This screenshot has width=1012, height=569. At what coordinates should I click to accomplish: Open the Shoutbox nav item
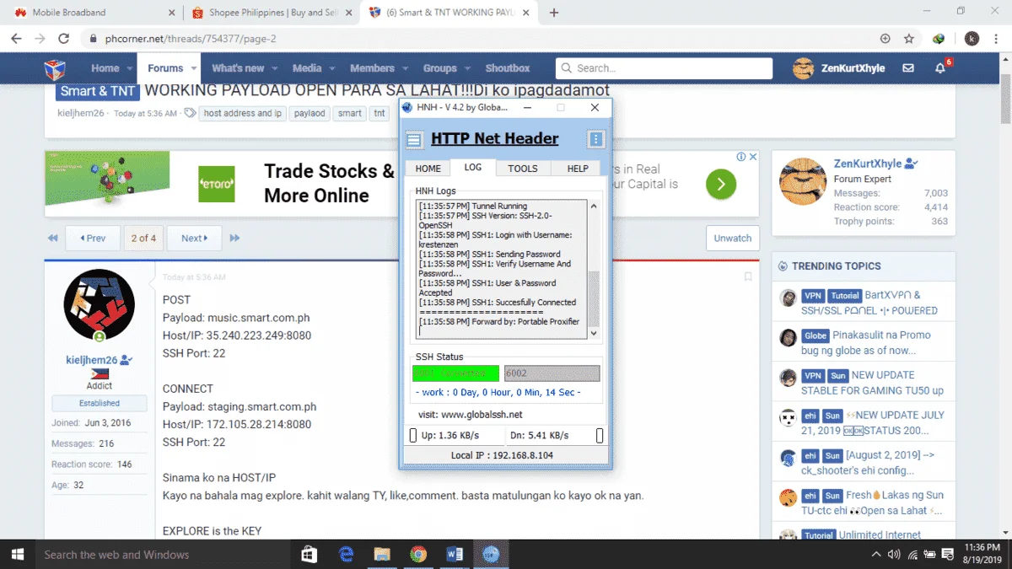pyautogui.click(x=508, y=68)
